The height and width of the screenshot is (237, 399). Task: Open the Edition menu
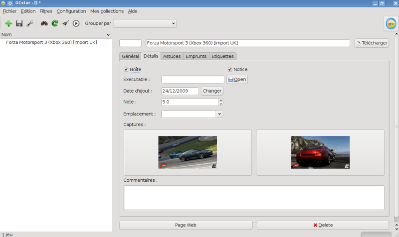click(28, 11)
